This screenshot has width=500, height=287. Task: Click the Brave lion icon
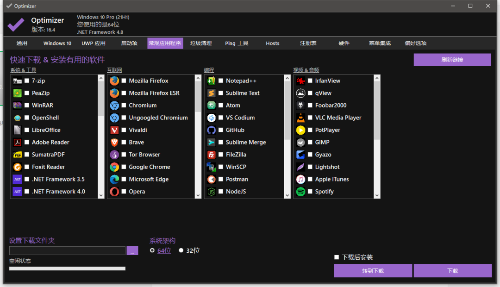pos(114,142)
